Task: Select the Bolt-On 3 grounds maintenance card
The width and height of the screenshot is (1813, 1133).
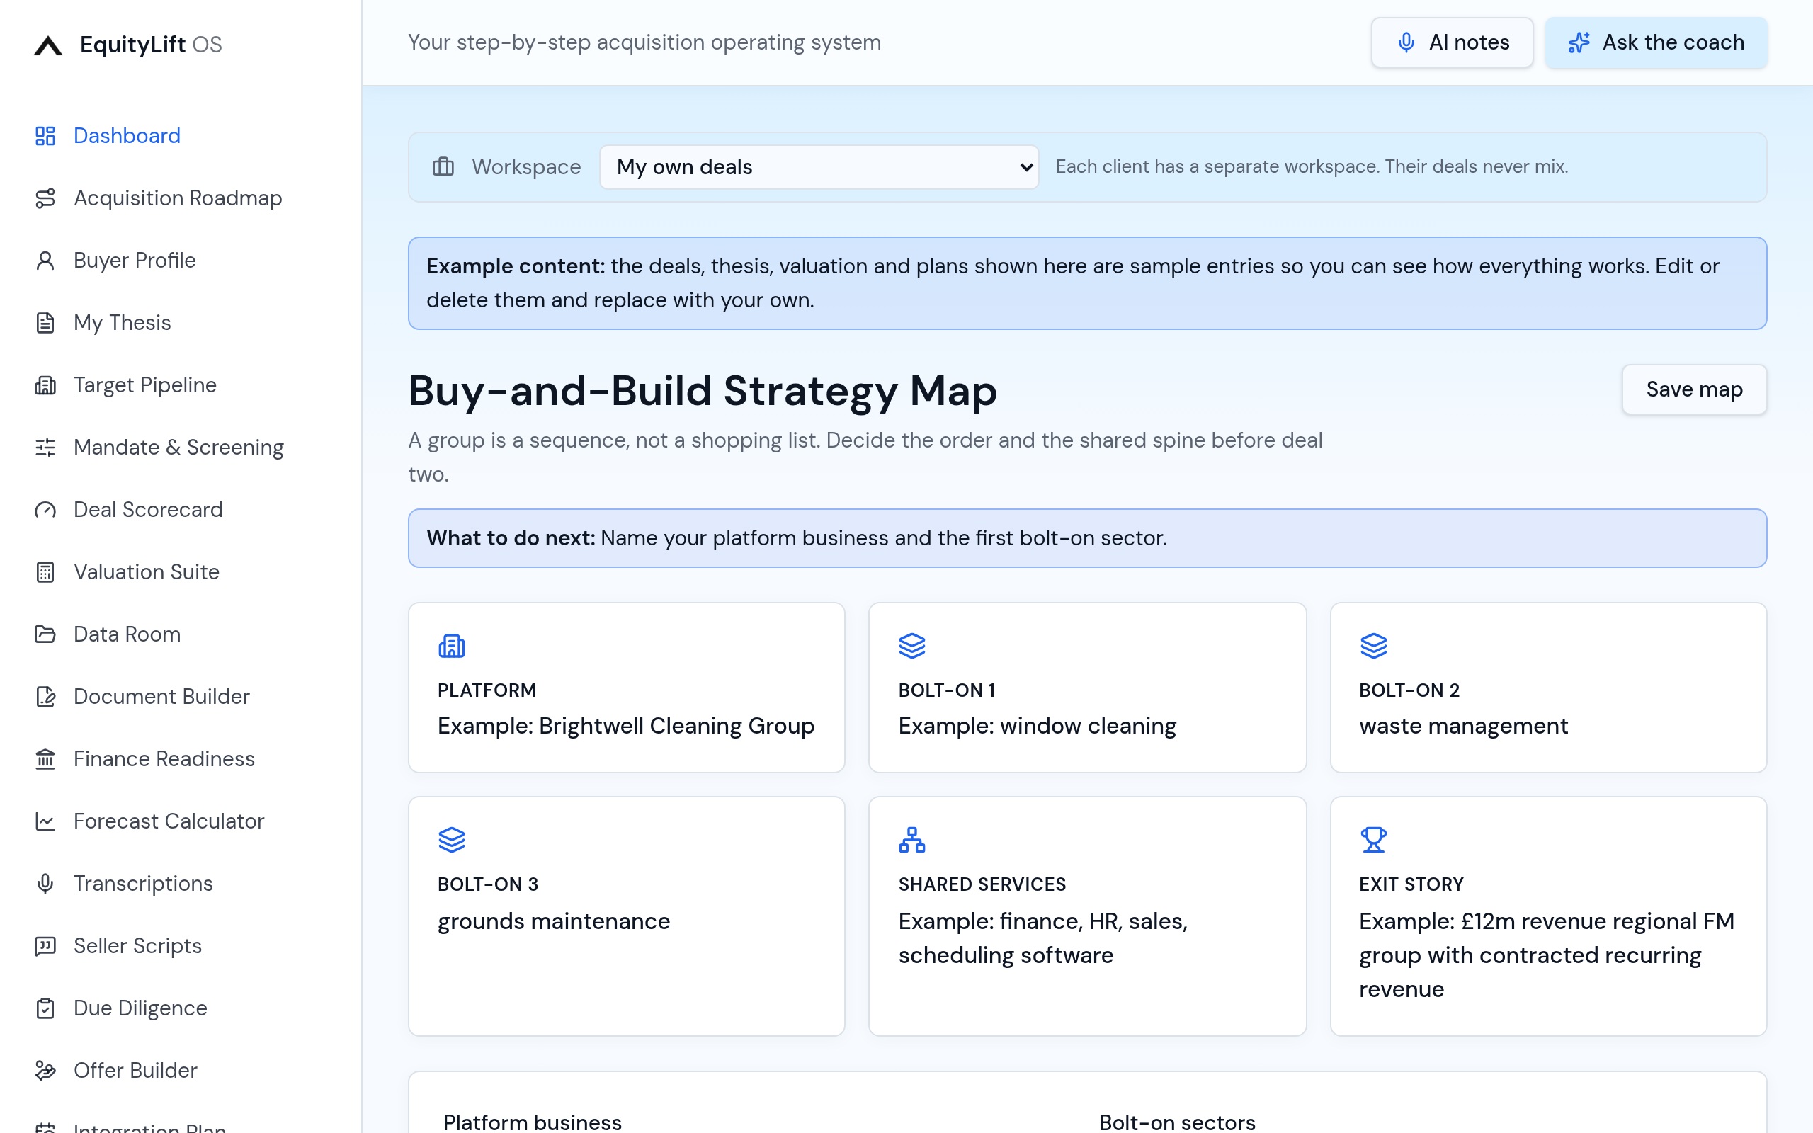Action: (626, 916)
